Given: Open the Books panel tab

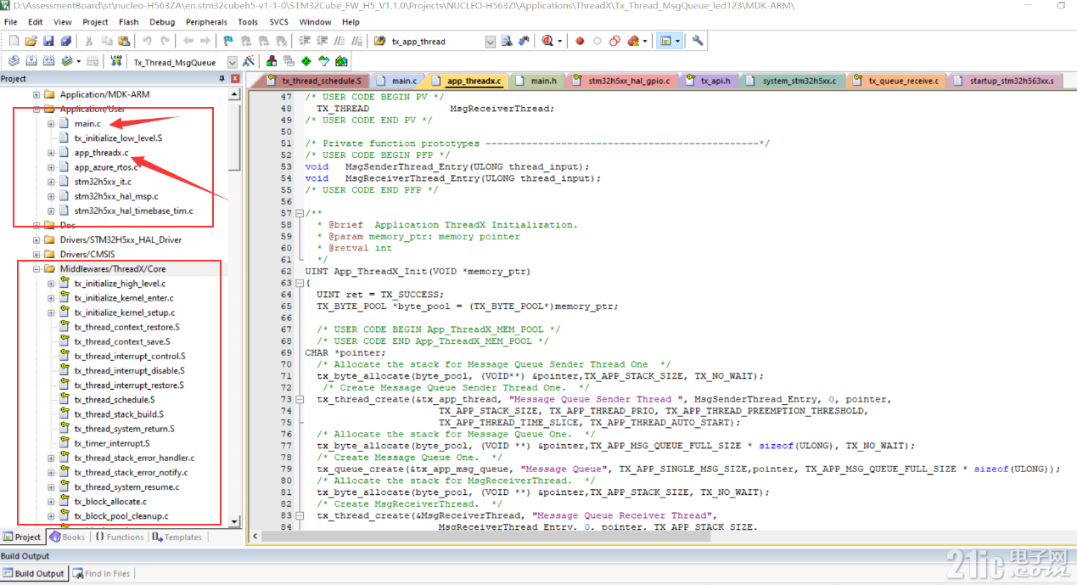Looking at the screenshot, I should pyautogui.click(x=67, y=537).
